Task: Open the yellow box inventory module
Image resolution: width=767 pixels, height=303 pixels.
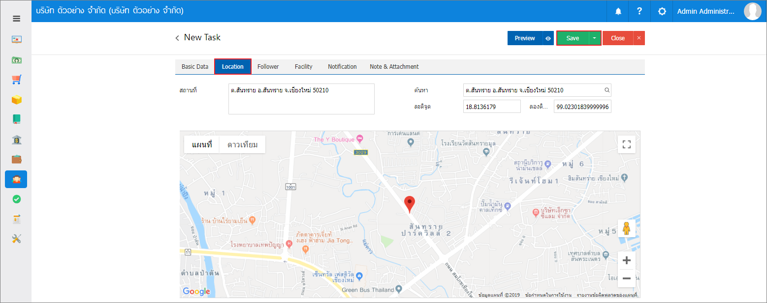Action: coord(16,100)
